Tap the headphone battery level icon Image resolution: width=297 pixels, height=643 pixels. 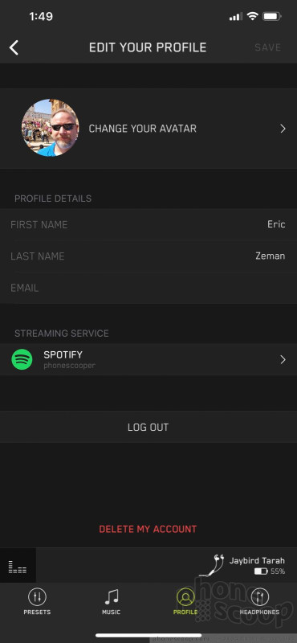[x=261, y=571]
